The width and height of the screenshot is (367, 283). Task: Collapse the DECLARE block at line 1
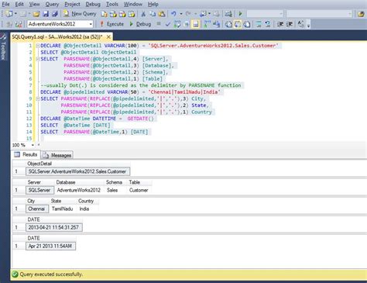click(38, 46)
